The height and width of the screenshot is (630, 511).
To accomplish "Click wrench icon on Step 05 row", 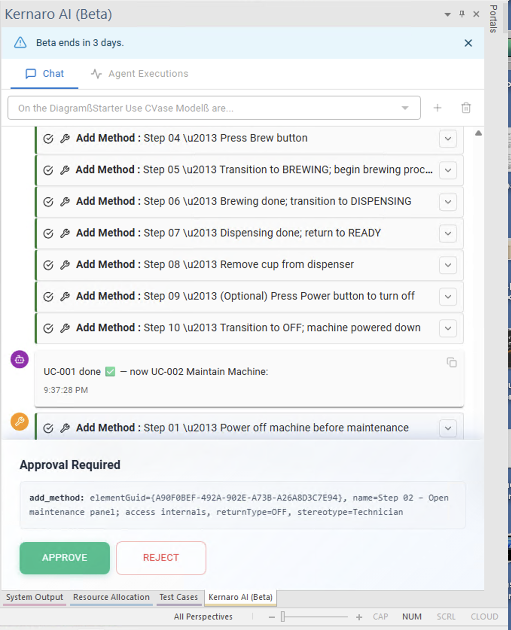I will (65, 170).
